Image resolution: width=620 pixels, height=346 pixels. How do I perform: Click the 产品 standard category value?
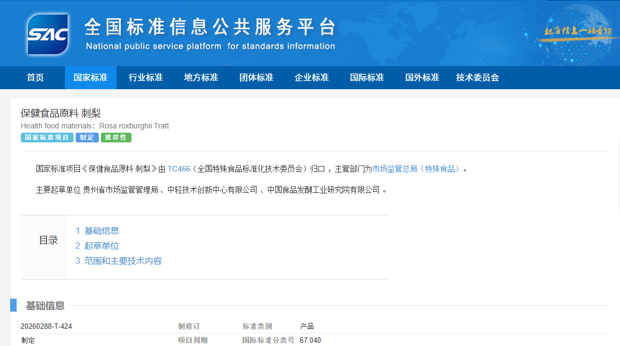[x=307, y=327]
